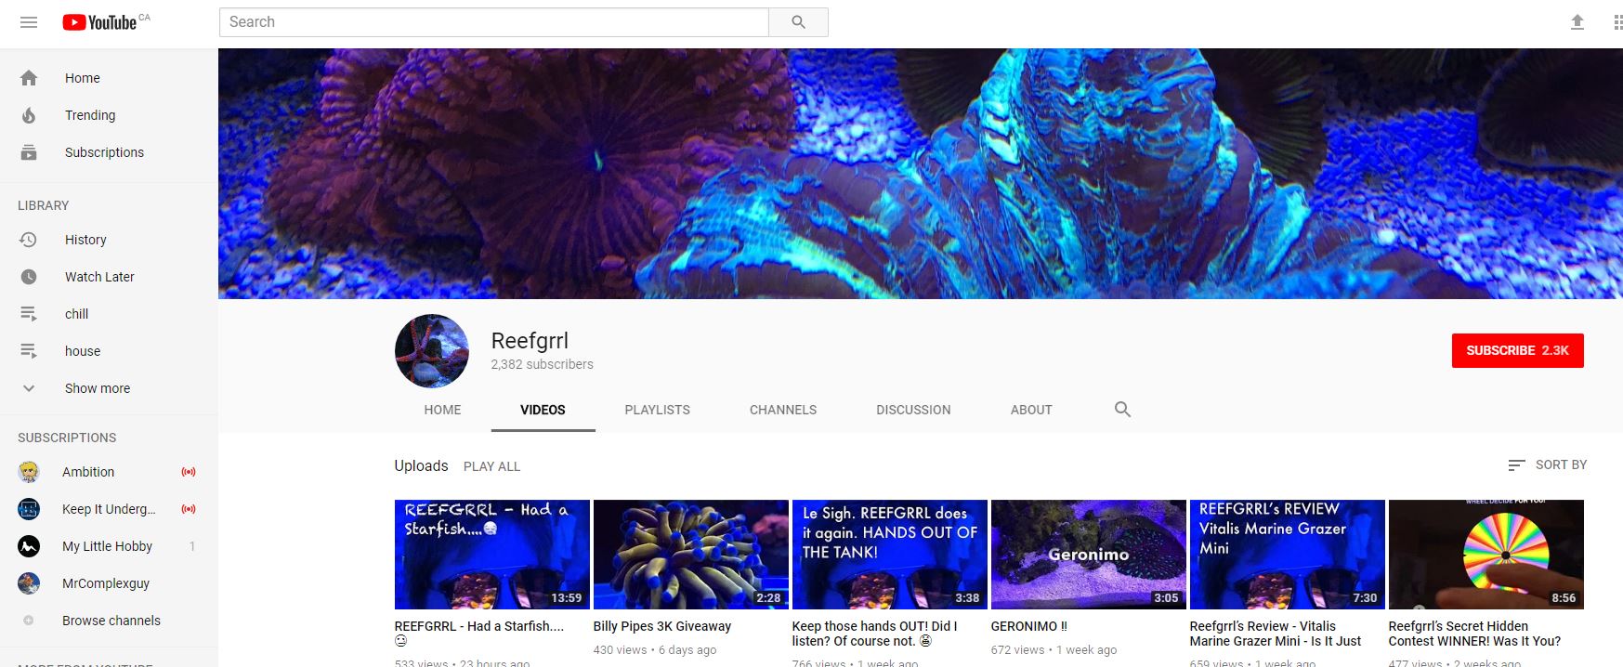The width and height of the screenshot is (1623, 667).
Task: Click inside the Search input field
Action: point(493,22)
